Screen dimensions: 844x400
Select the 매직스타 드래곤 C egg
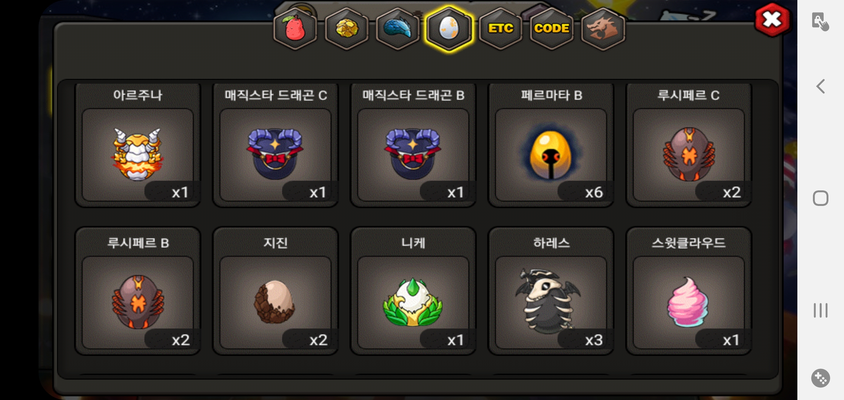pyautogui.click(x=275, y=145)
